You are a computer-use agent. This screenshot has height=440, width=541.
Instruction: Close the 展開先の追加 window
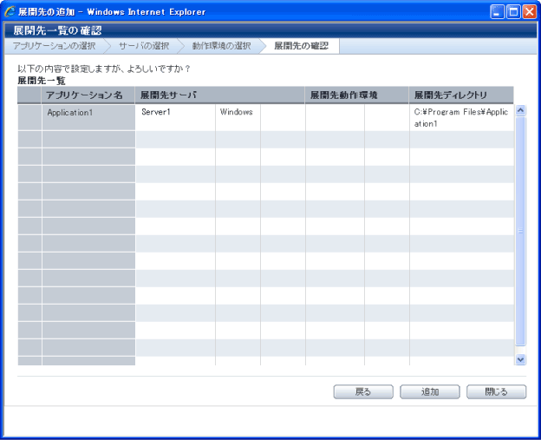click(x=529, y=12)
